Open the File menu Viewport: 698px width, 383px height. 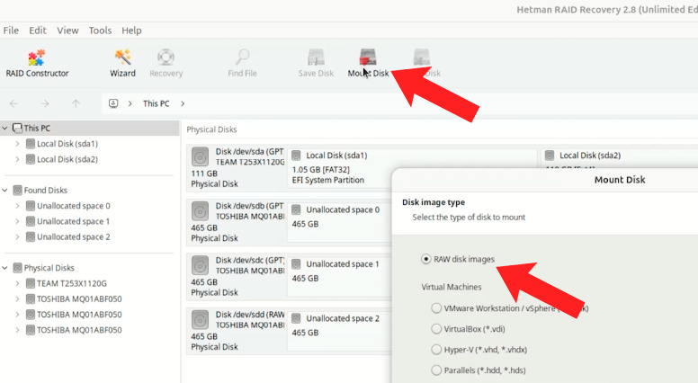[11, 31]
